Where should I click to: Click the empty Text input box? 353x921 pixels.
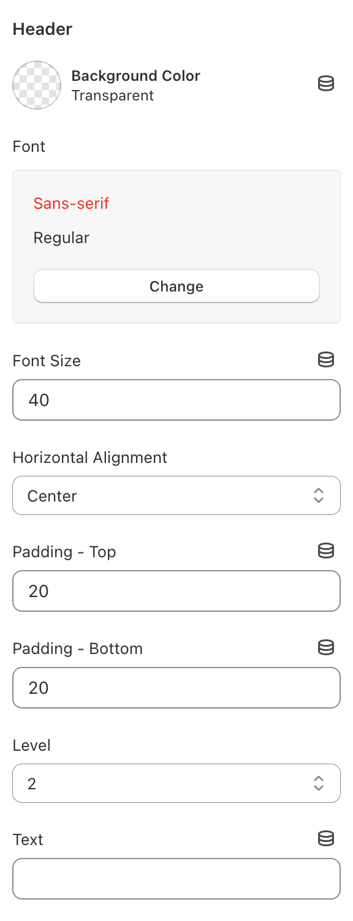tap(176, 879)
